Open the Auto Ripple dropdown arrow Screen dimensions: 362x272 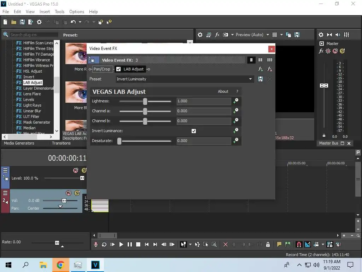coord(323,244)
